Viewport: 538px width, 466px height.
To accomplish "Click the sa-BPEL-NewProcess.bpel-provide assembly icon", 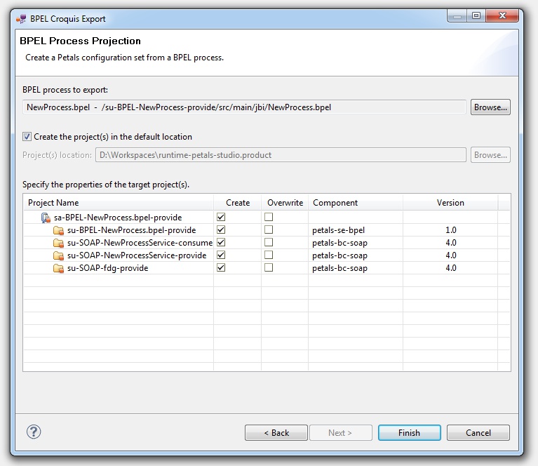I will click(x=46, y=218).
